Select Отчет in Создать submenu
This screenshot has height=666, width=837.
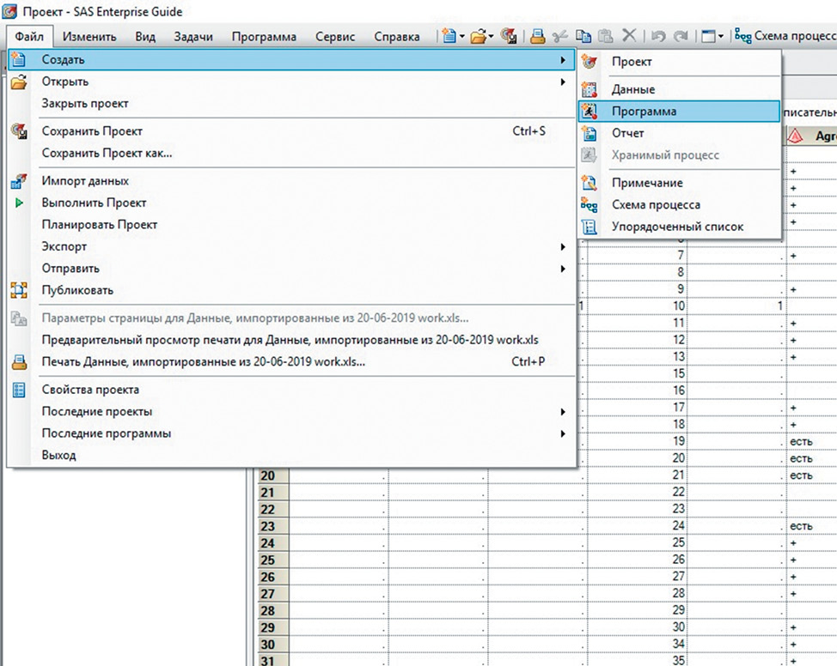coord(627,133)
